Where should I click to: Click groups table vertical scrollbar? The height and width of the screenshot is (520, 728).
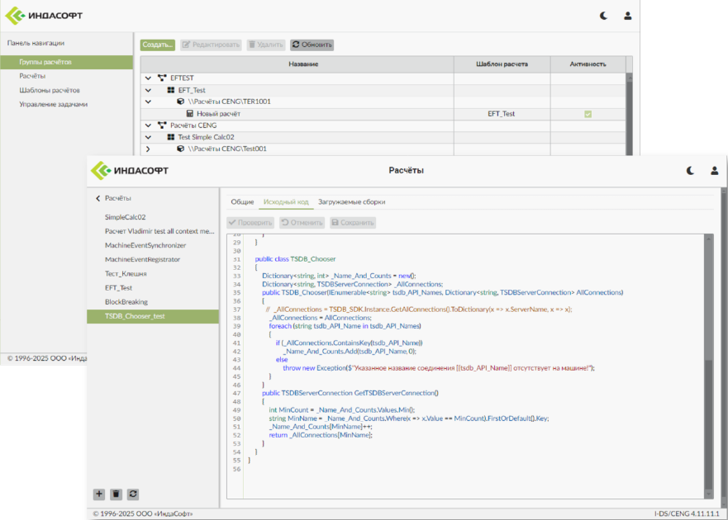pos(630,116)
